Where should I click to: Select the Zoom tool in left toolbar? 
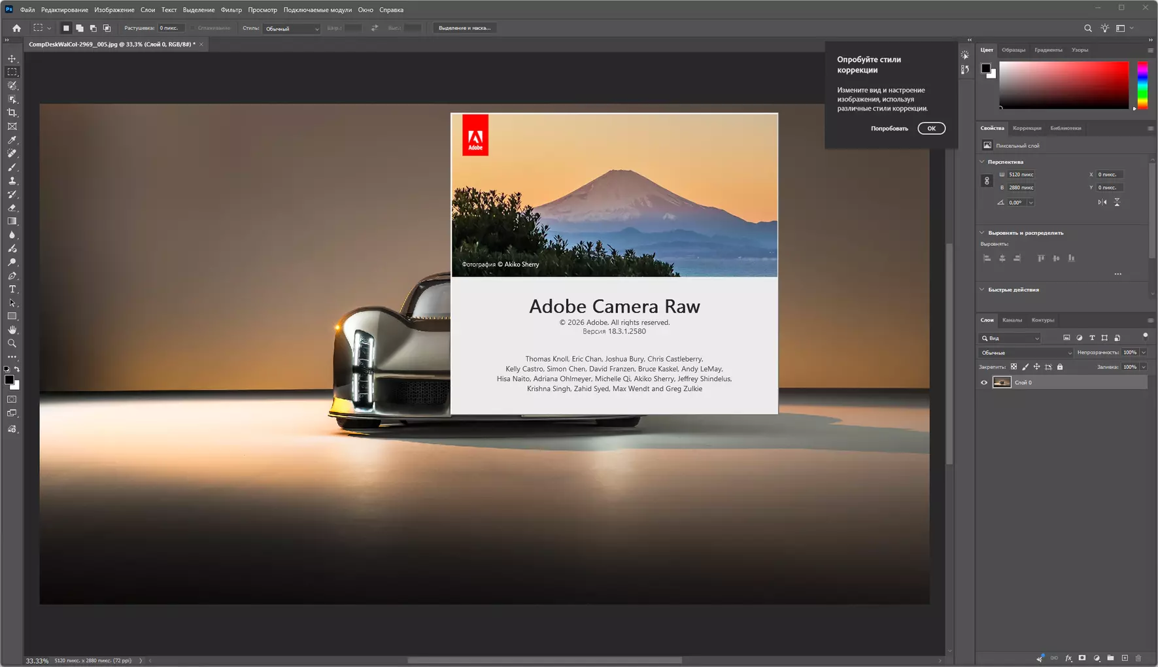click(x=12, y=343)
